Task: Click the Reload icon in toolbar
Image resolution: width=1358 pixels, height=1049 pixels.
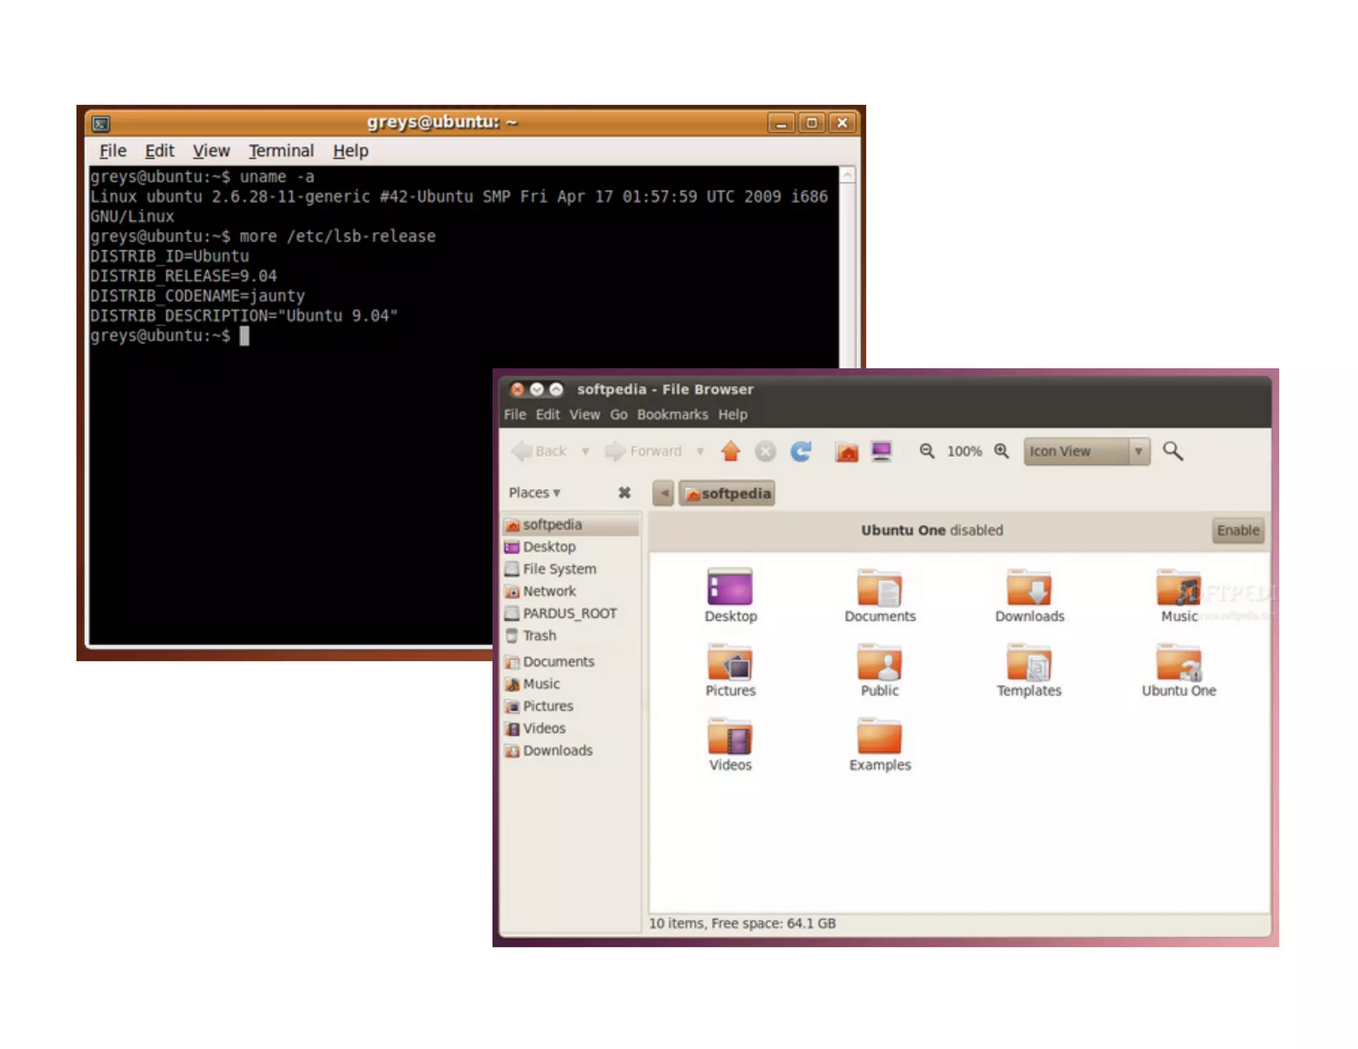Action: click(x=800, y=452)
